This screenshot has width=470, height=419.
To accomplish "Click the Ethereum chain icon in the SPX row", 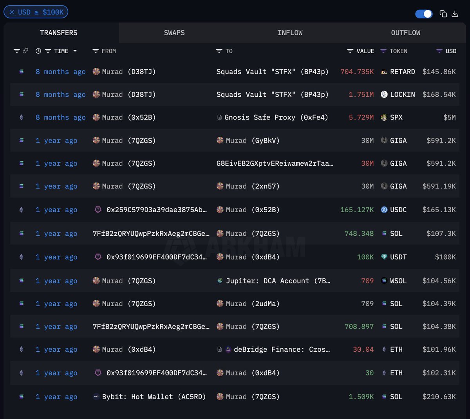I will pyautogui.click(x=22, y=117).
